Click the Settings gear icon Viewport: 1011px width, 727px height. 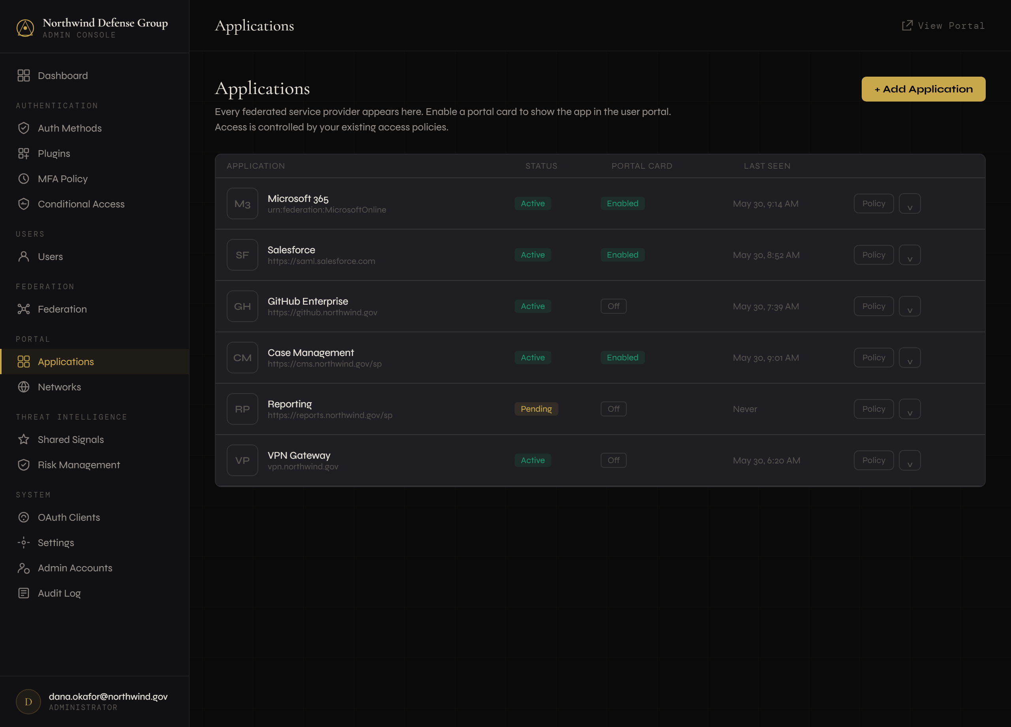[24, 543]
